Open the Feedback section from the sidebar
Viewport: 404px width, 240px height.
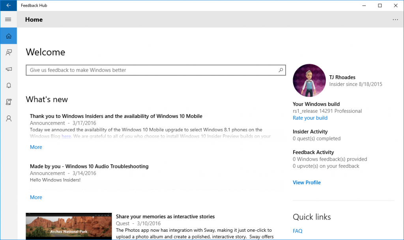click(8, 52)
